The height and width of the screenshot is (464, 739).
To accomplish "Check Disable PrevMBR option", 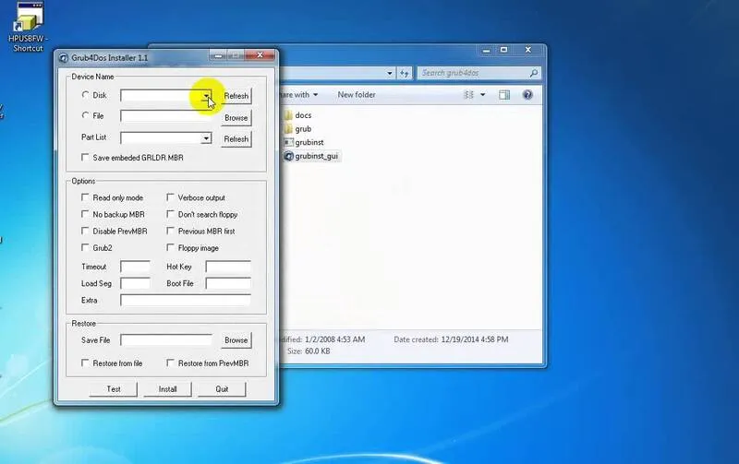I will coord(85,231).
